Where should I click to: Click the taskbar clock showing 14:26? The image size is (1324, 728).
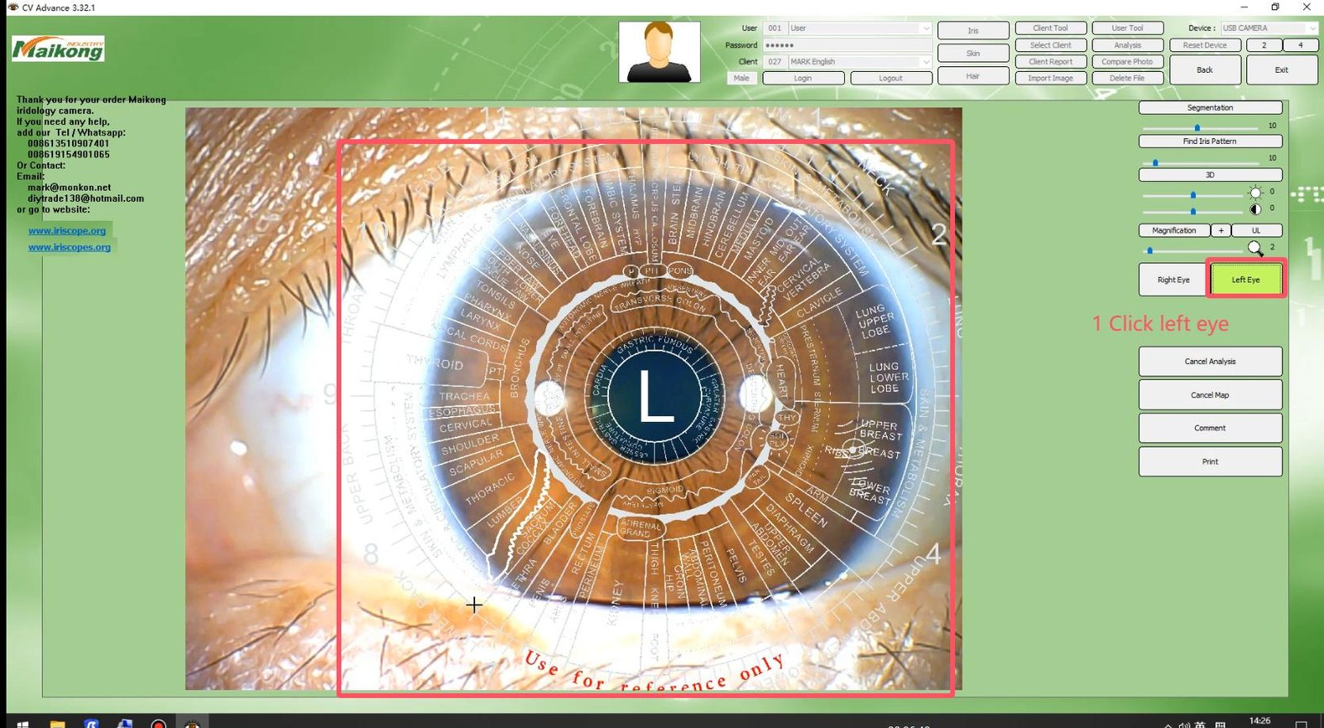click(x=1259, y=721)
